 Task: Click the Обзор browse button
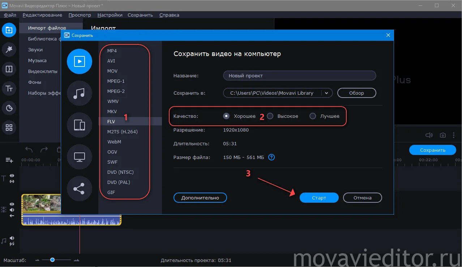click(x=356, y=93)
